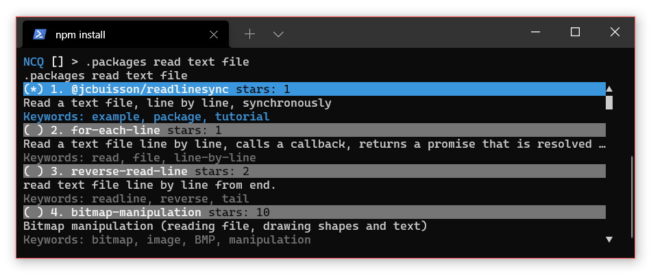Screen dimensions: 651x275
Task: Click the NCQ prompt text
Action: [34, 62]
